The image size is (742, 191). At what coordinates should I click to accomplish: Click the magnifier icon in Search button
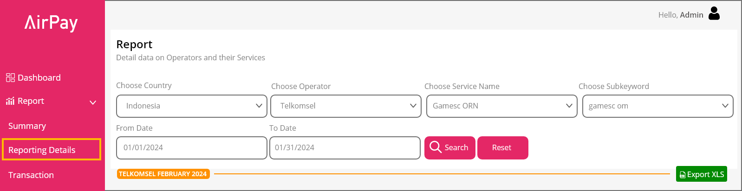coord(436,147)
